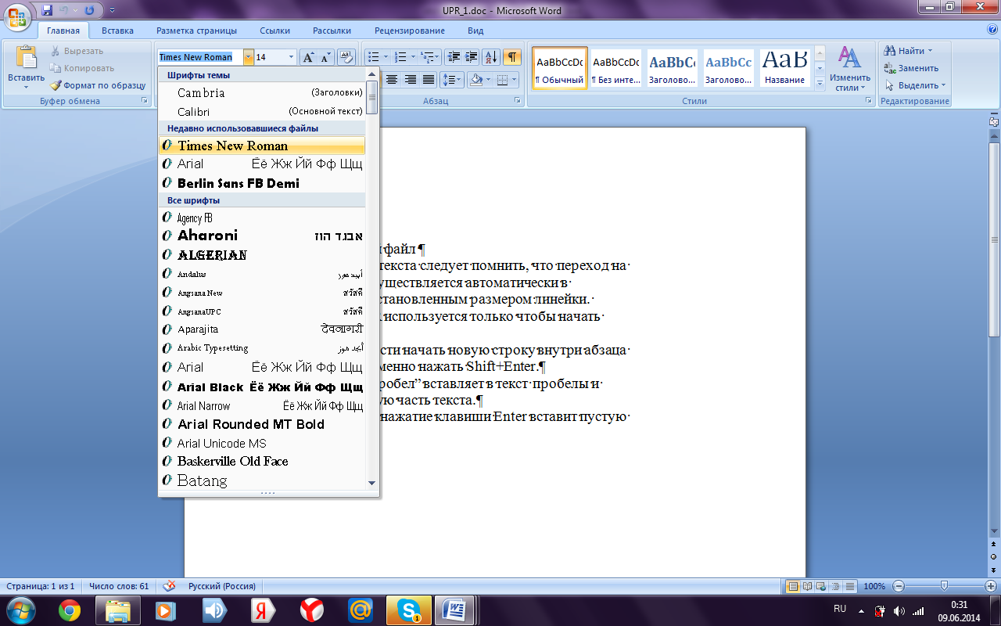Choose Cambria theme font

pyautogui.click(x=262, y=92)
